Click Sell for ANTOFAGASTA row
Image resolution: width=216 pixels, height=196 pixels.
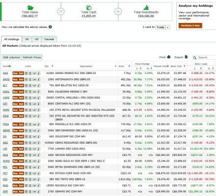(x=21, y=79)
